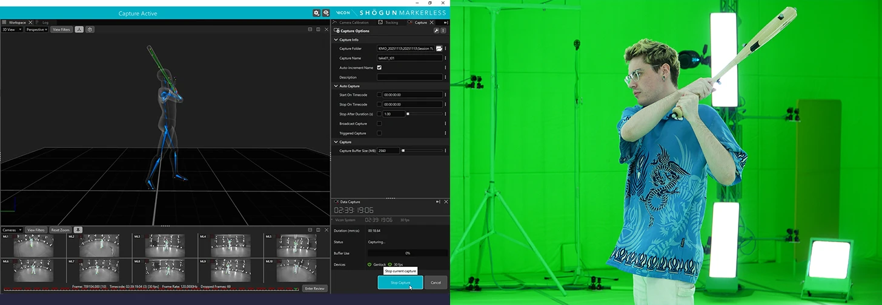Collapse the Auto Capture section

pos(336,86)
